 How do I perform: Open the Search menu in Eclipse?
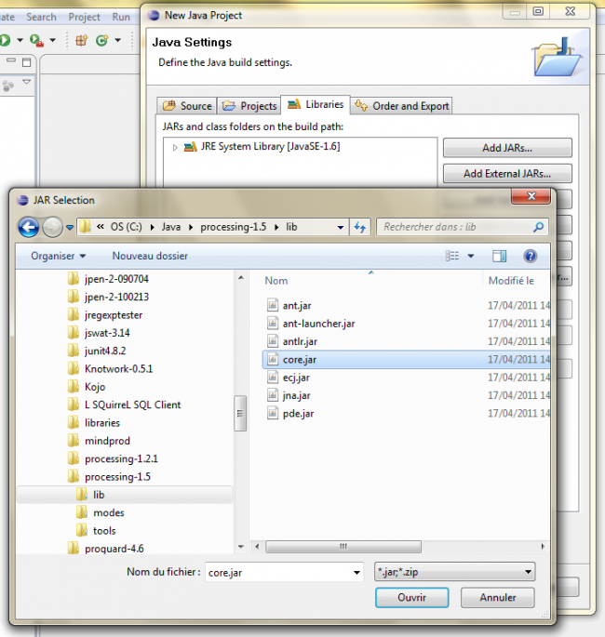[41, 17]
